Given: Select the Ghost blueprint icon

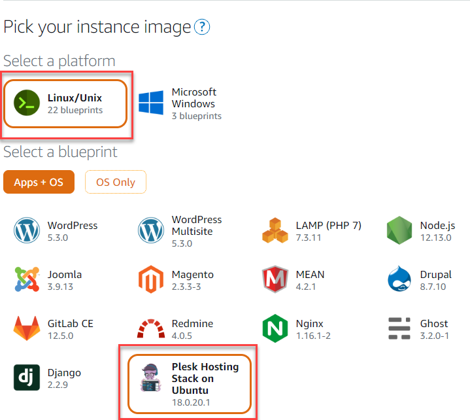Looking at the screenshot, I should tap(399, 328).
